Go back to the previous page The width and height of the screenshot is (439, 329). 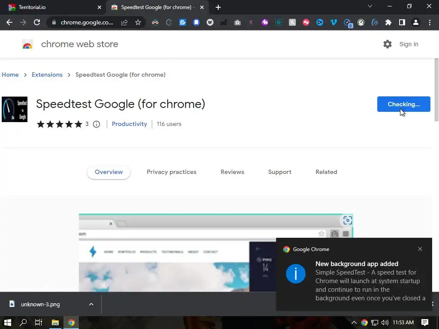pyautogui.click(x=9, y=22)
